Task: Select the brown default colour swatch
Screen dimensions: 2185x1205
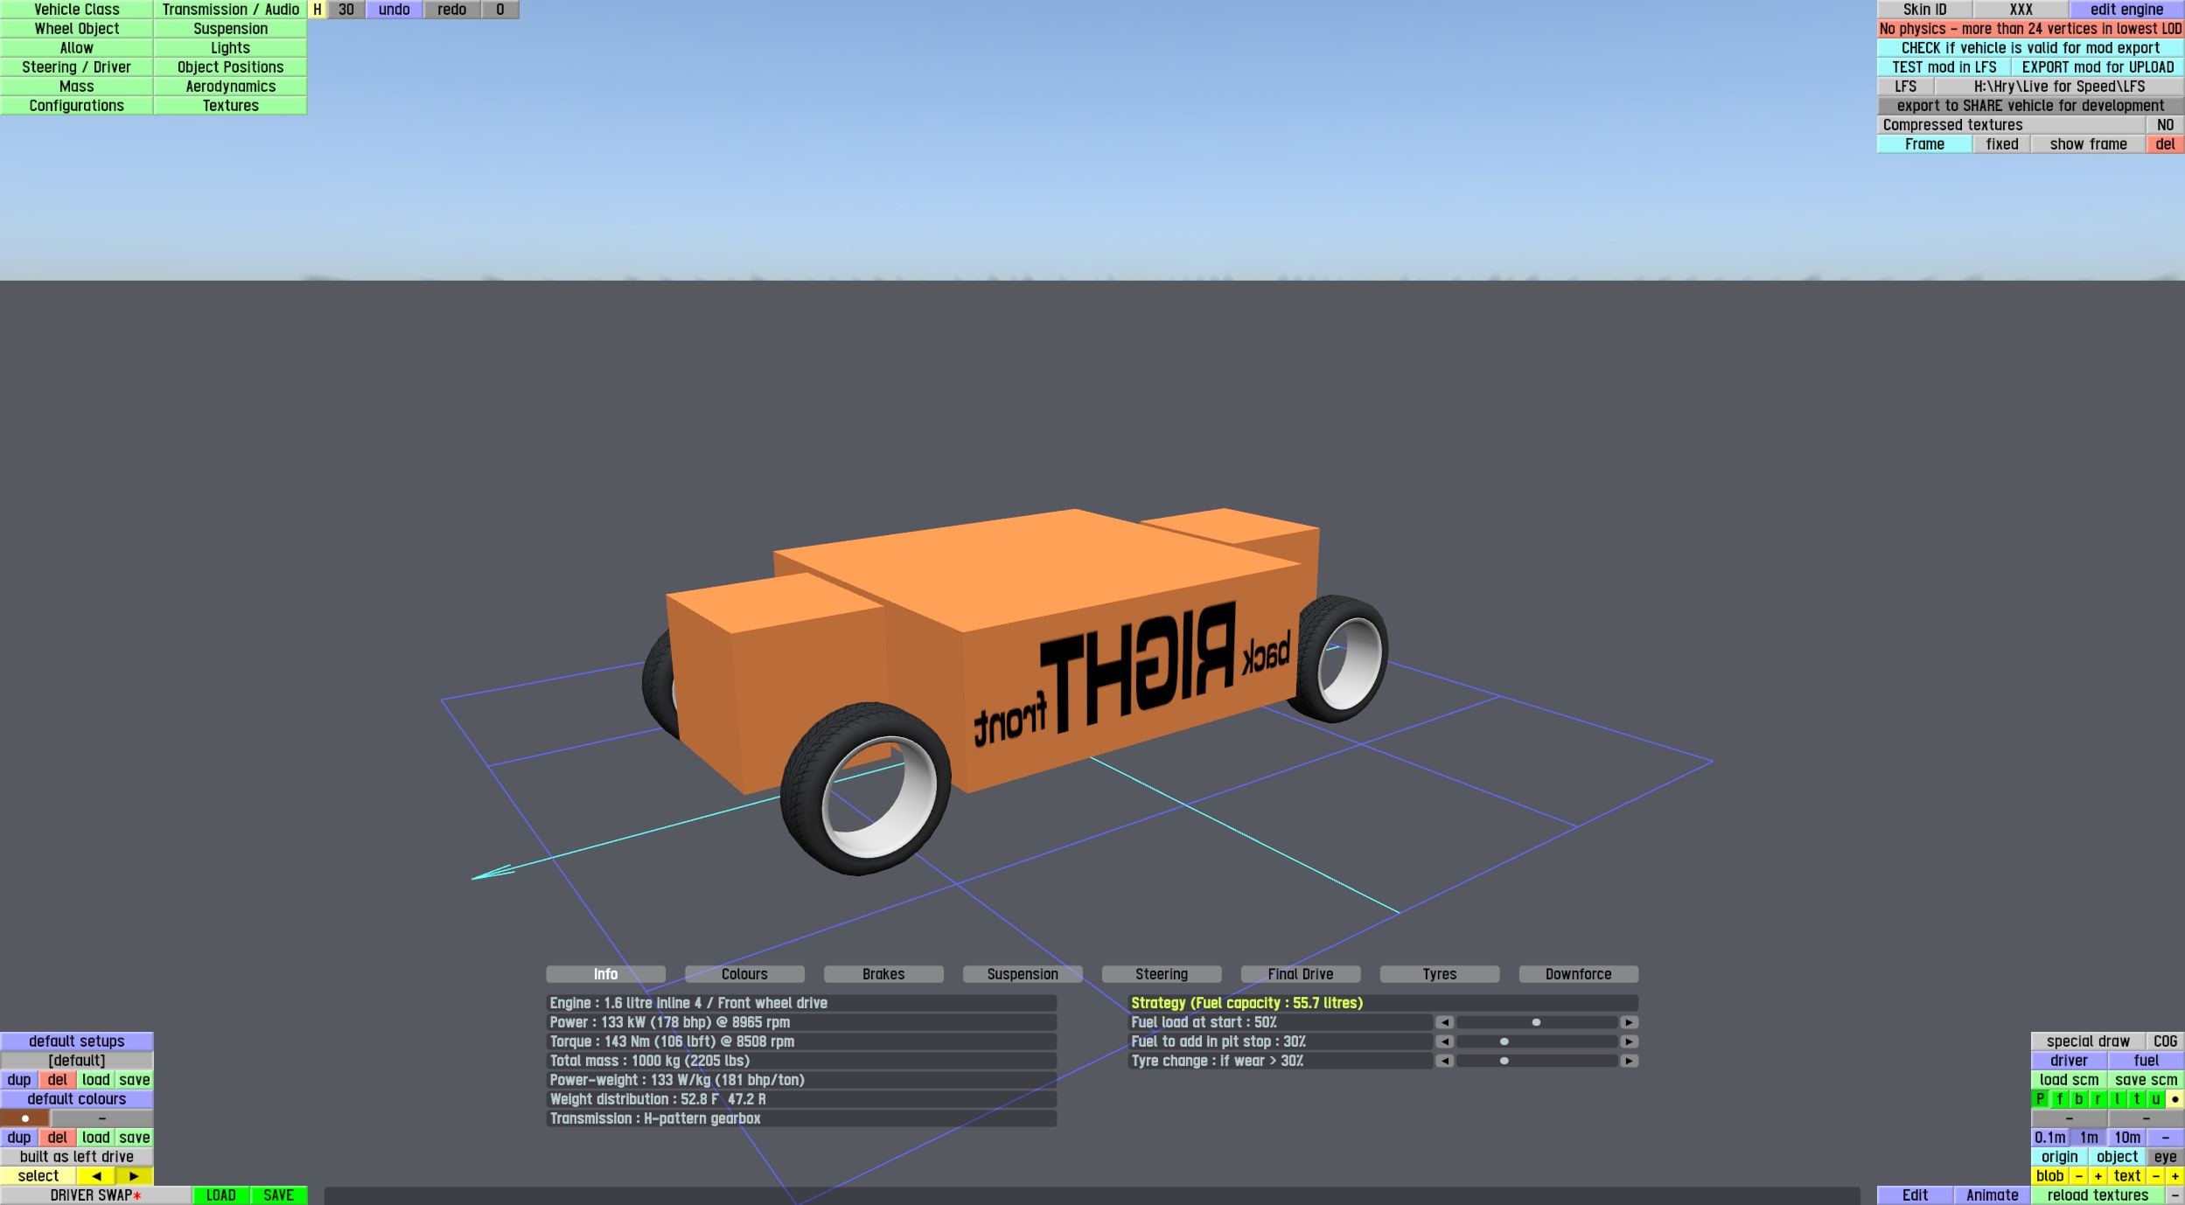Action: tap(24, 1118)
